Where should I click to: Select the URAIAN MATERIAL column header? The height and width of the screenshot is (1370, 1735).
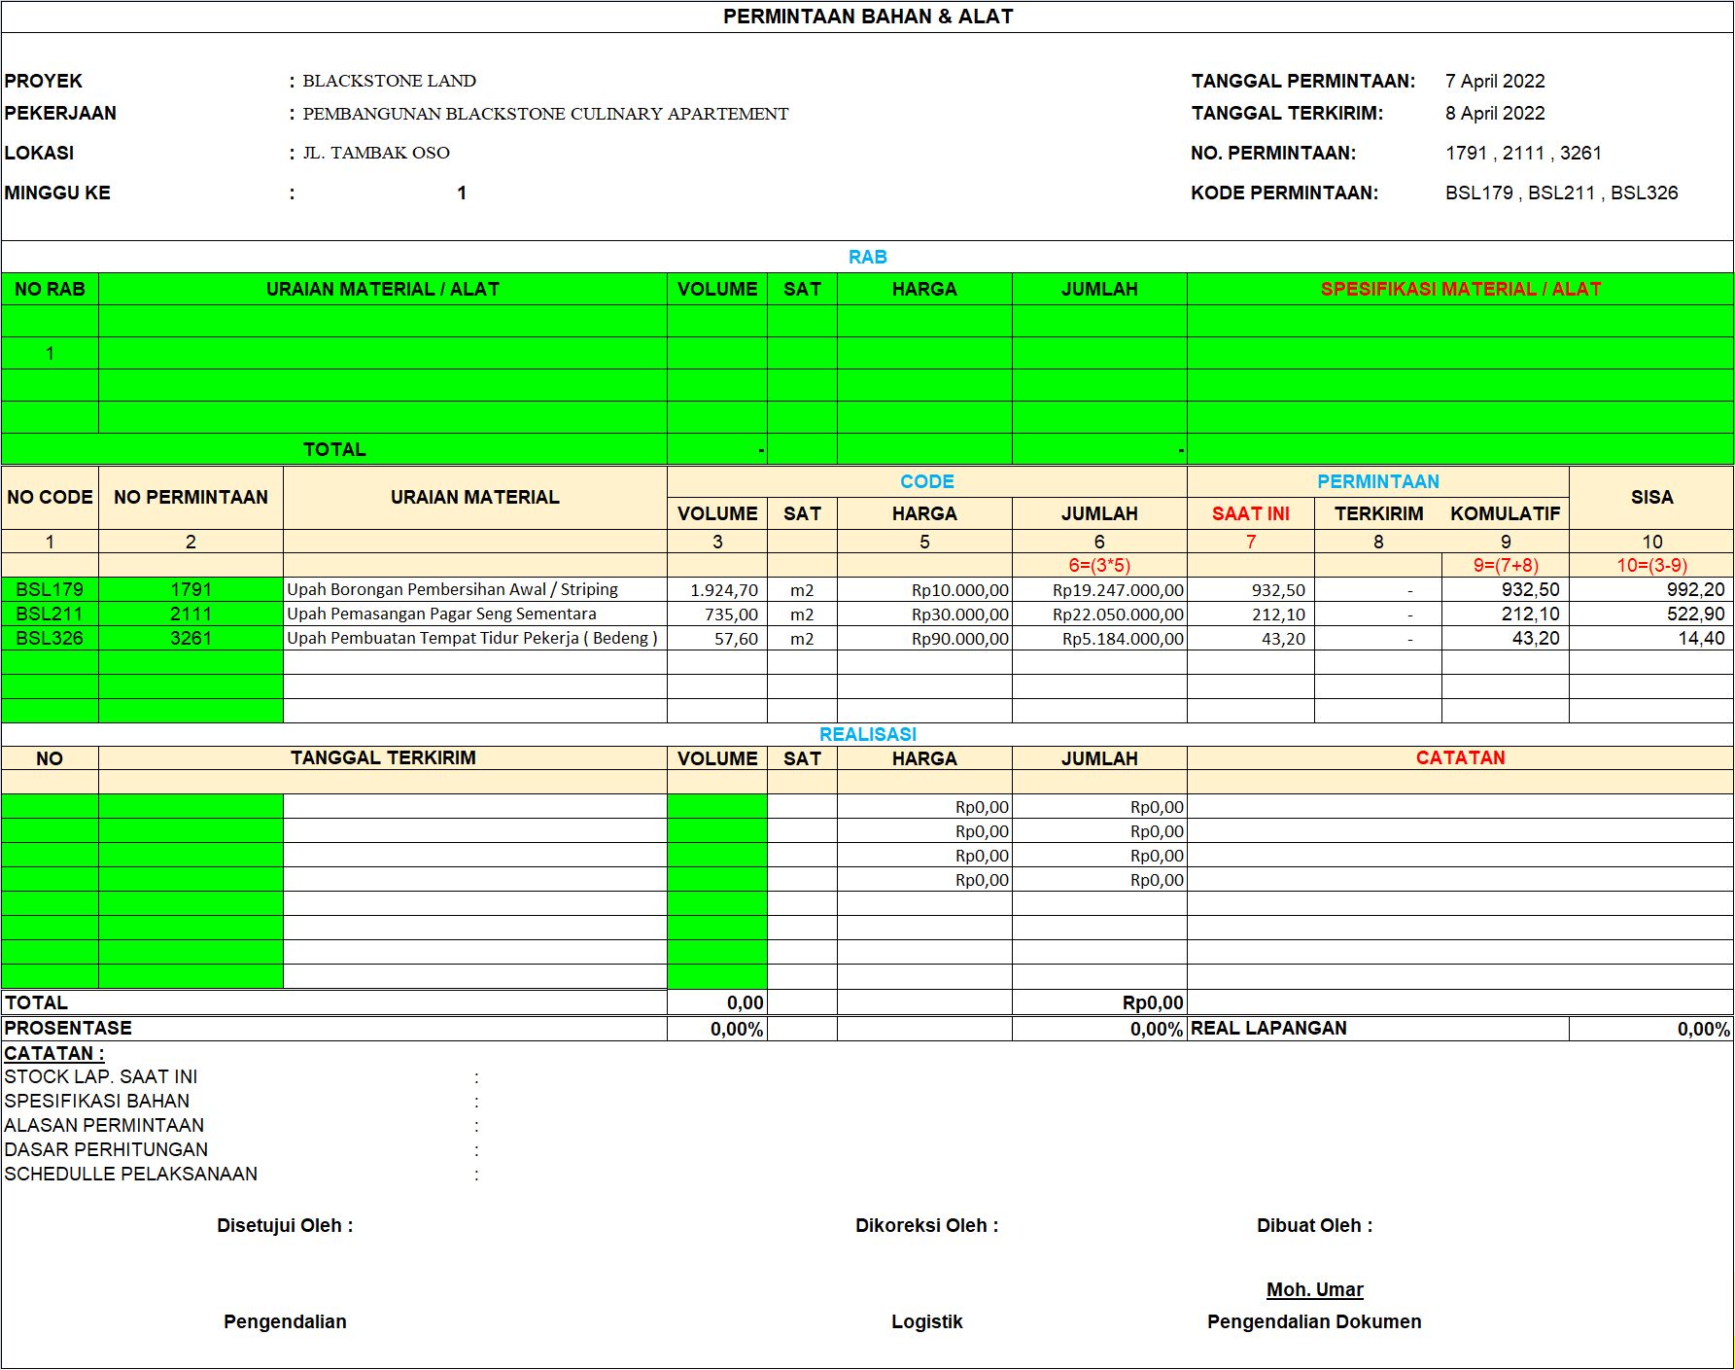pos(475,497)
